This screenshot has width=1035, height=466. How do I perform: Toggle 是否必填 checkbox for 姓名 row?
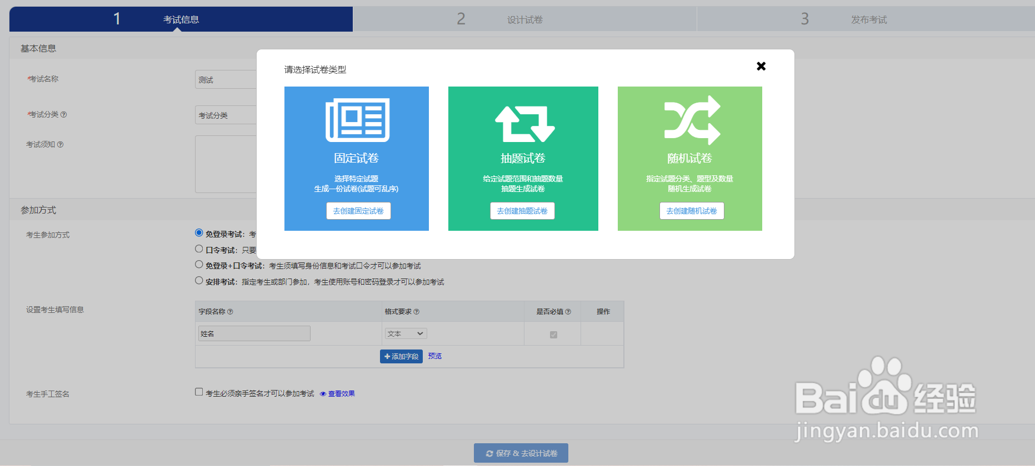553,335
